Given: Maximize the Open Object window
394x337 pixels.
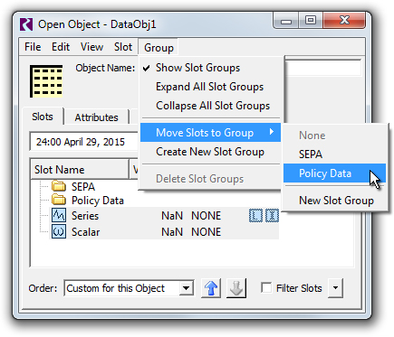Looking at the screenshot, I should (x=311, y=21).
